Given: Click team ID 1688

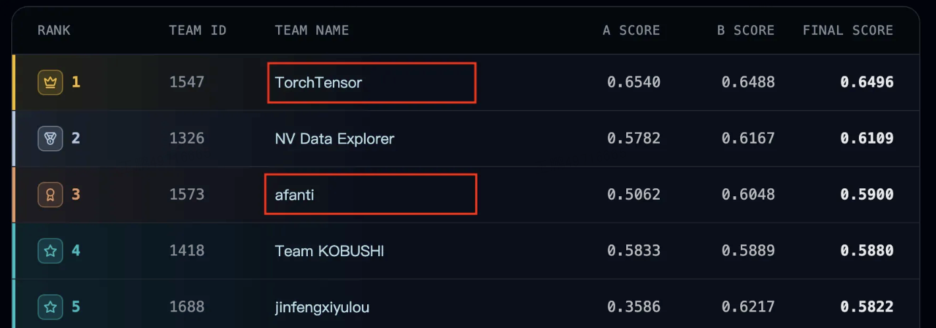Looking at the screenshot, I should pyautogui.click(x=187, y=306).
